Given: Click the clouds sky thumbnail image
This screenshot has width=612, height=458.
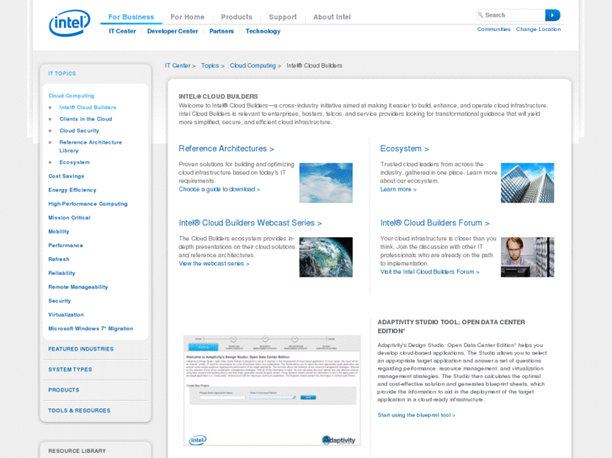Looking at the screenshot, I should pos(326,183).
